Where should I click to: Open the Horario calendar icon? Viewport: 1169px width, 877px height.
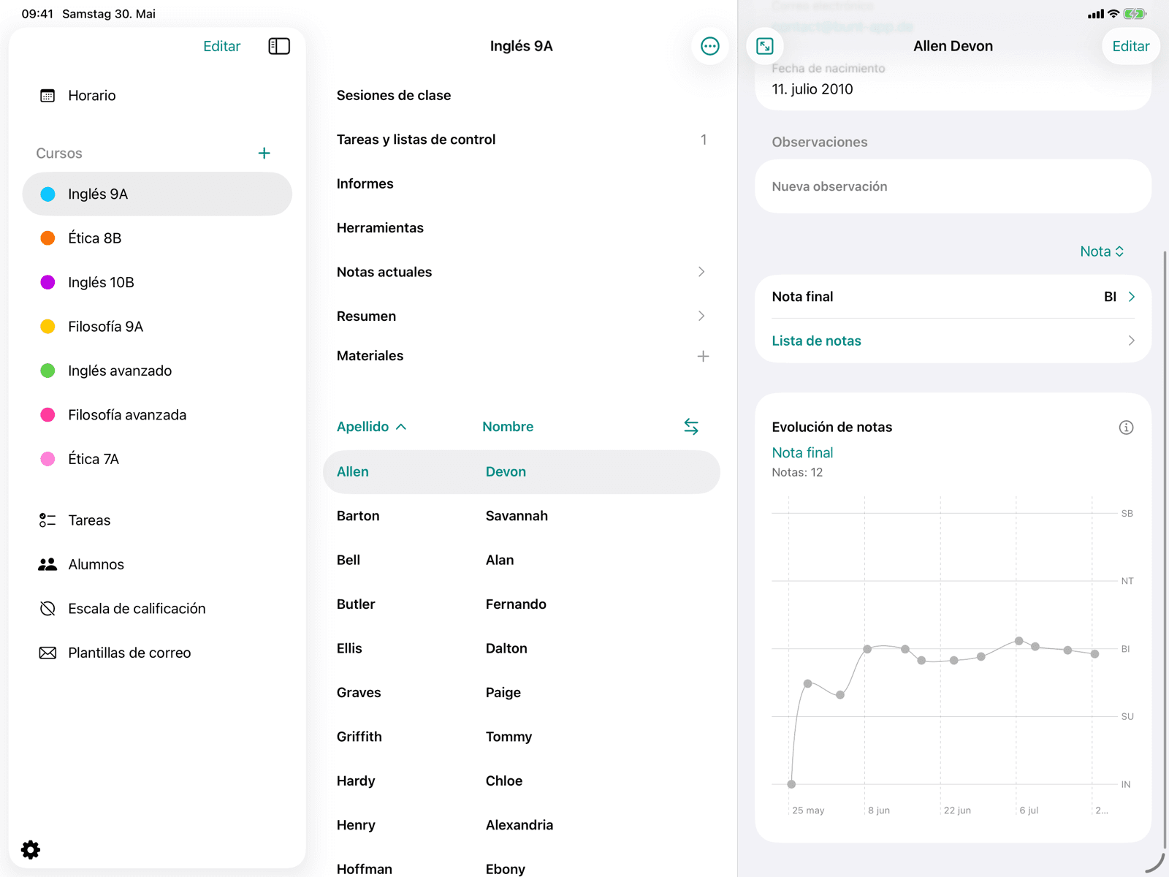coord(47,96)
